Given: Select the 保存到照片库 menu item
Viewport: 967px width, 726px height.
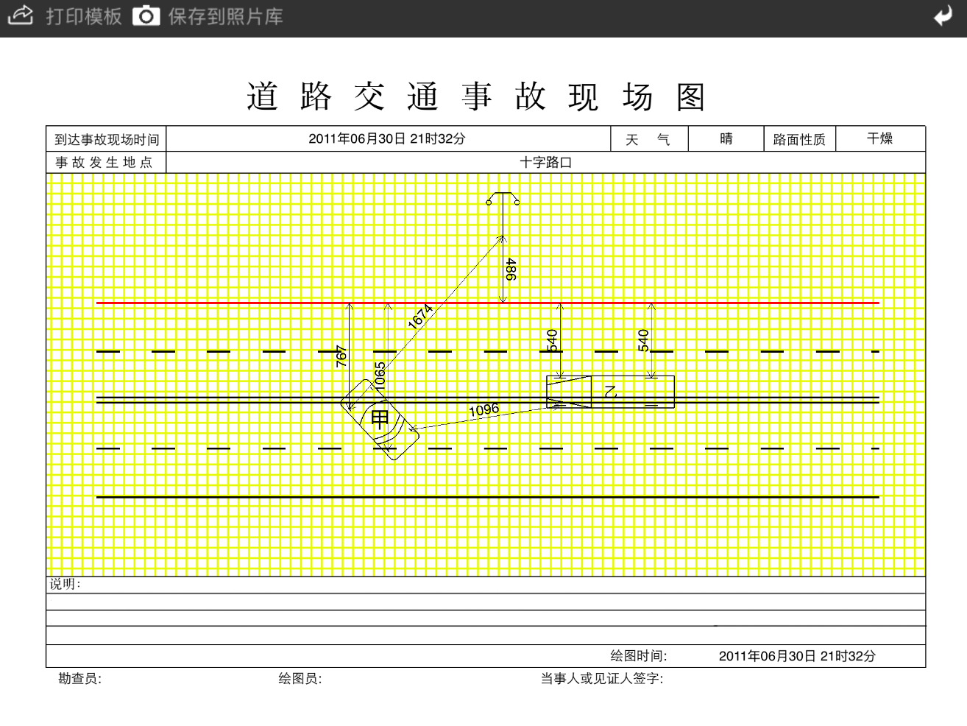Looking at the screenshot, I should [224, 15].
